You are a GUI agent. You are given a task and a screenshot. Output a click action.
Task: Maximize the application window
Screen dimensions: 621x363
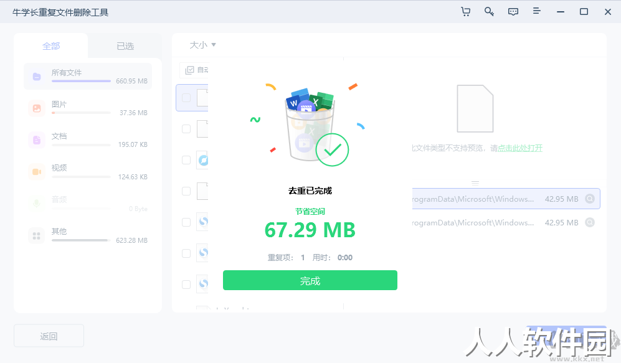click(584, 11)
